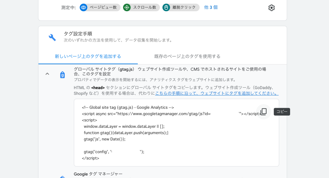Screen dimensions: 329x178
Task: Click the scroll count green icon
Action: coord(127,8)
